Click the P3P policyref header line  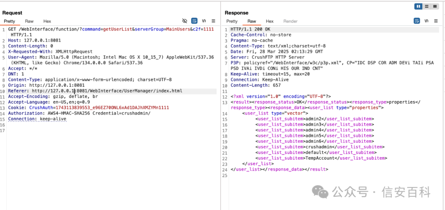(332, 65)
